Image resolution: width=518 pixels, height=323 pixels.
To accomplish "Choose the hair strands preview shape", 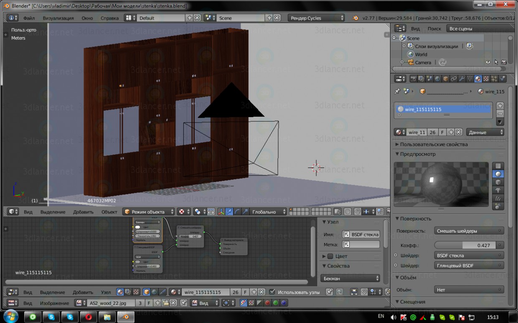I will coord(498,198).
